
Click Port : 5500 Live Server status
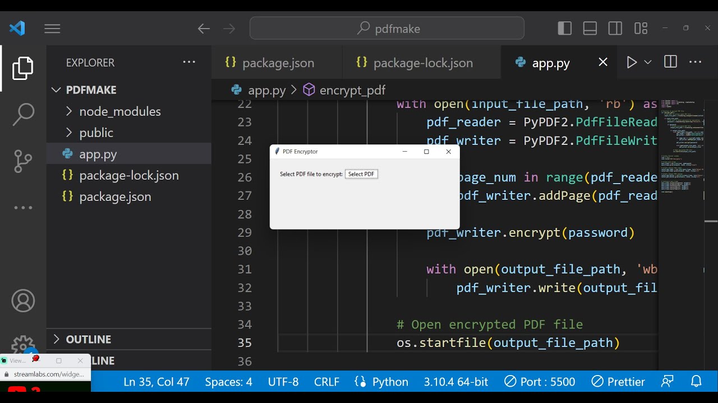tap(540, 382)
